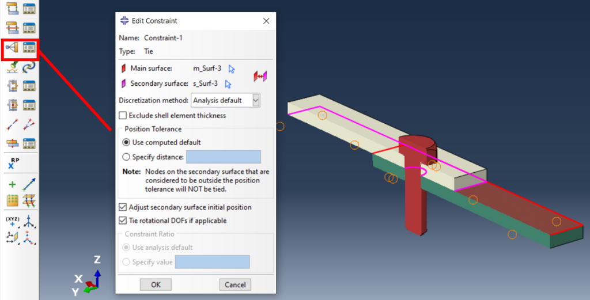Viewport: 590px width, 300px height.
Task: Uncheck Adjust secondary surface initial position
Action: (x=122, y=207)
